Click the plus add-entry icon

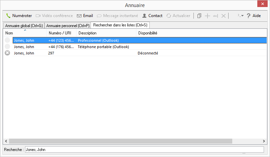tap(208, 16)
